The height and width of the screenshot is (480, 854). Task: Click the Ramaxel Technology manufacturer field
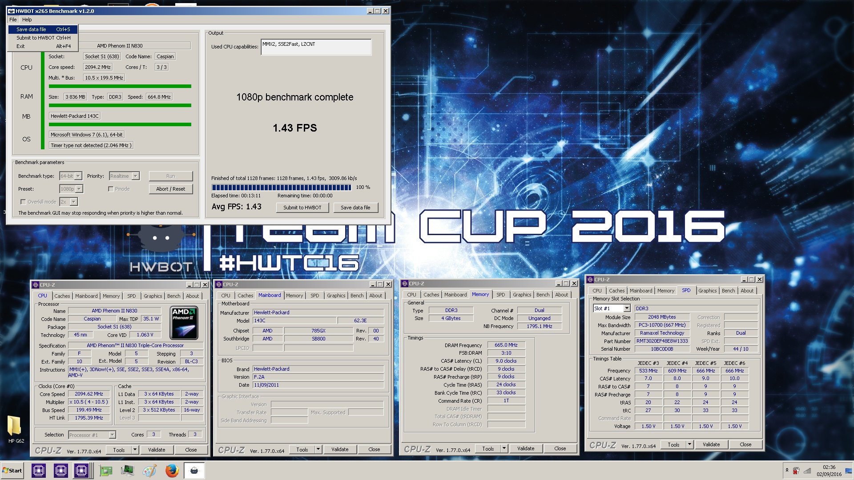(662, 333)
